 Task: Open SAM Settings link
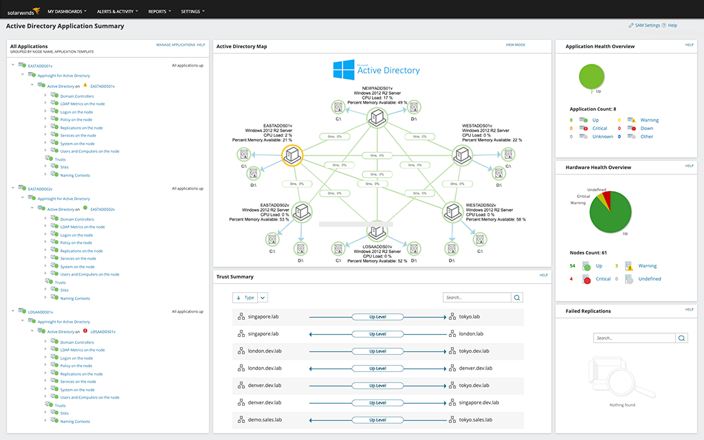coord(648,25)
